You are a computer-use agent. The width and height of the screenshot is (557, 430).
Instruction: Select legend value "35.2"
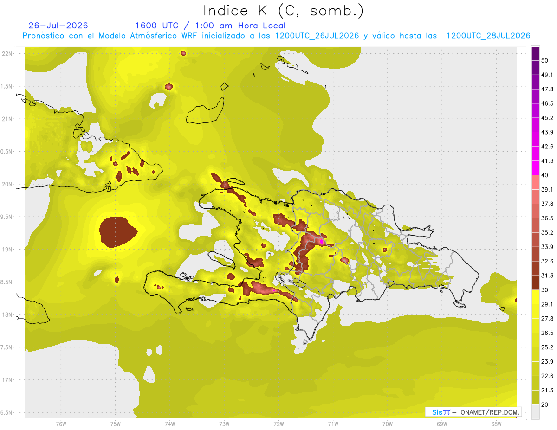click(x=547, y=233)
